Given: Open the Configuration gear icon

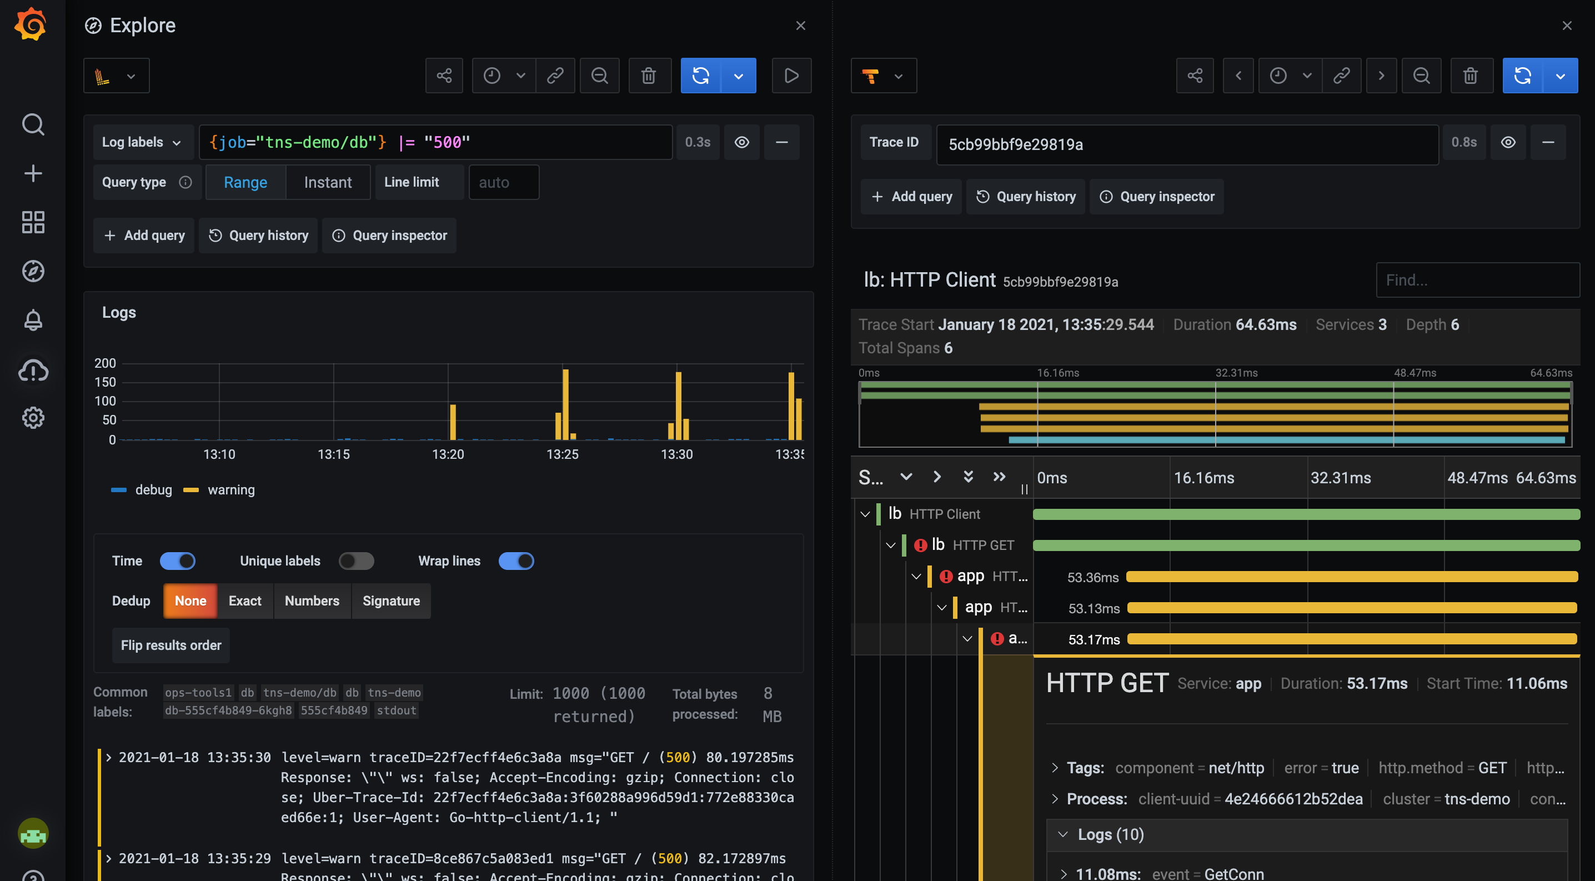Looking at the screenshot, I should pyautogui.click(x=32, y=417).
